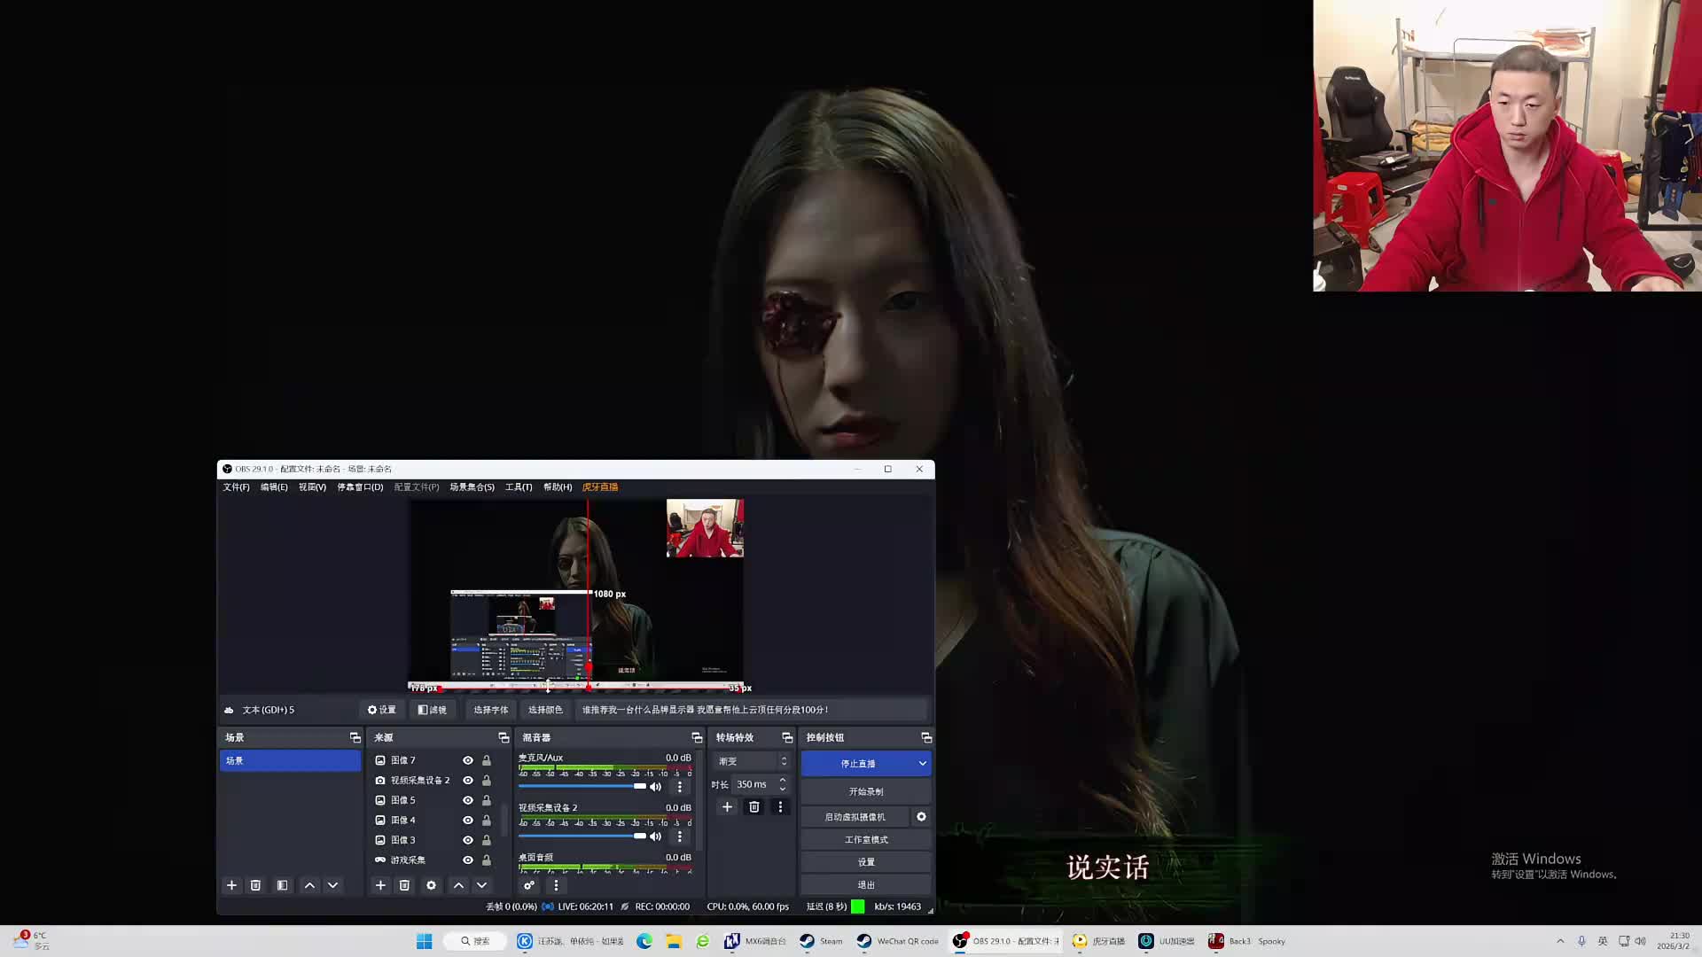
Task: Open the 工具(T) menu
Action: [x=519, y=487]
